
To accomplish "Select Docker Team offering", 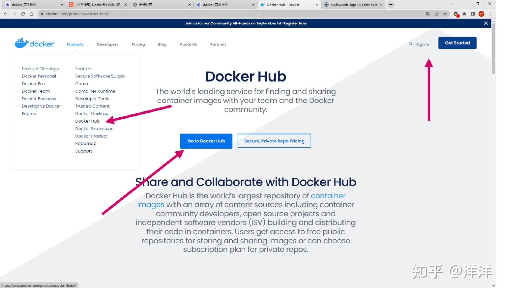I will pos(36,91).
